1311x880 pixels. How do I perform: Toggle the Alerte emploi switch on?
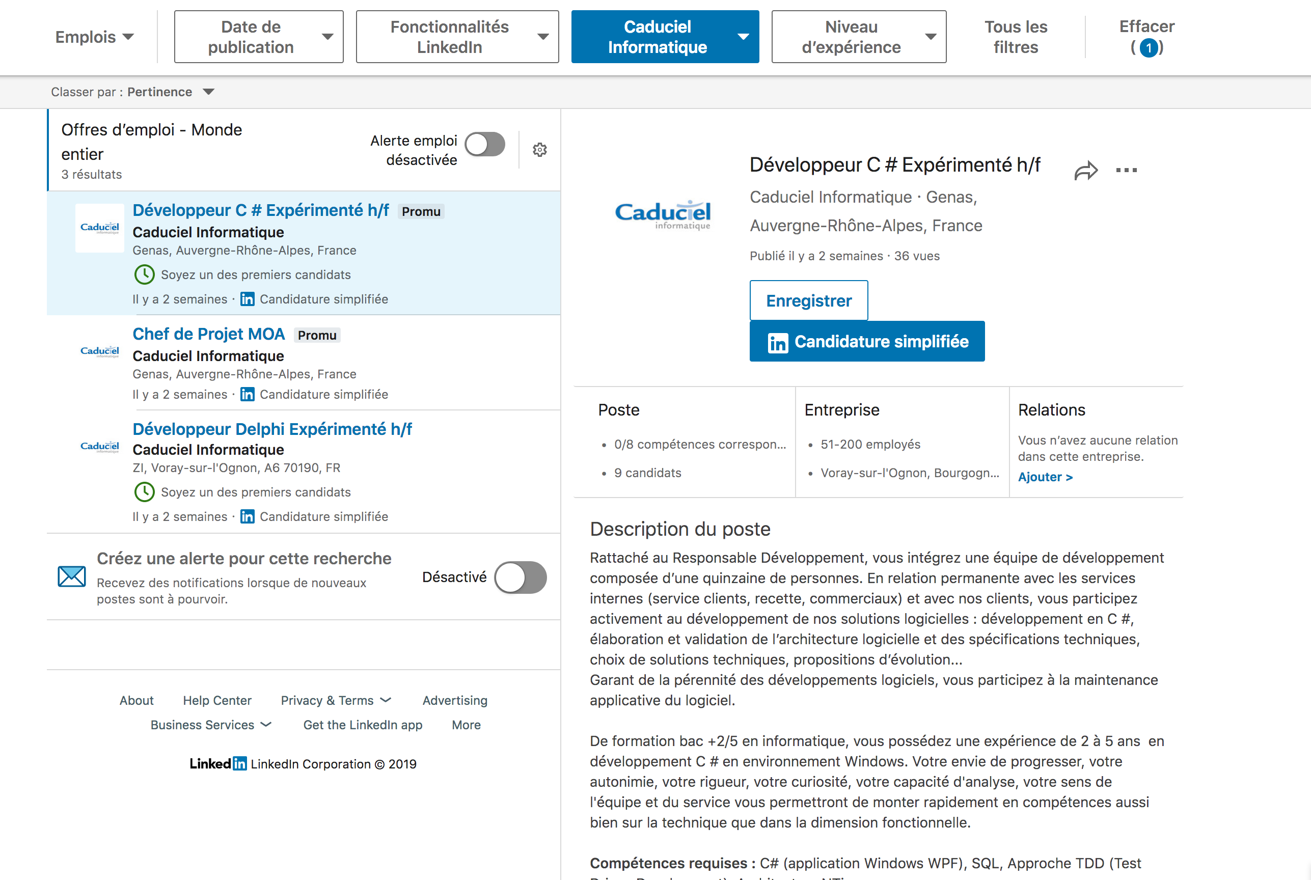(485, 144)
